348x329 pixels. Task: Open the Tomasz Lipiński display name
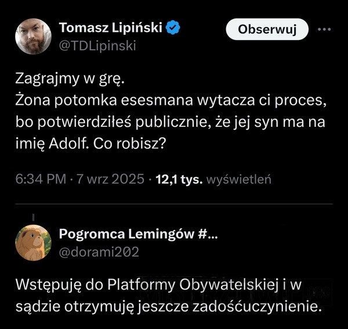click(x=111, y=28)
